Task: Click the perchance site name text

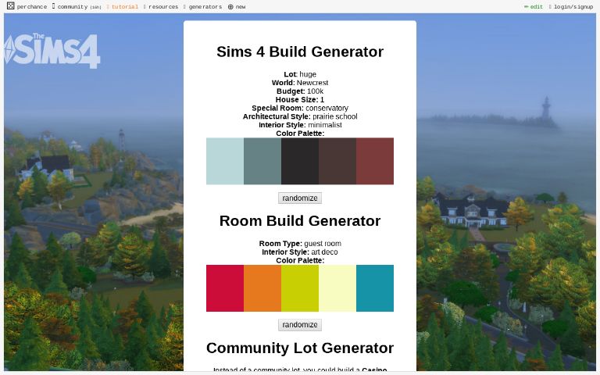Action: (32, 6)
